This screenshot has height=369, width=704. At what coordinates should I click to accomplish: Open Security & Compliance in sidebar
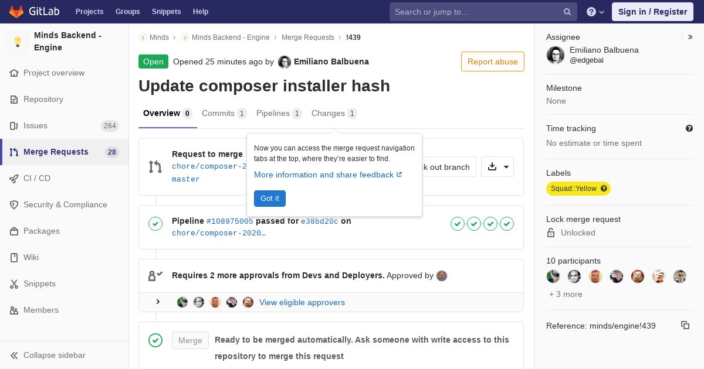point(65,205)
